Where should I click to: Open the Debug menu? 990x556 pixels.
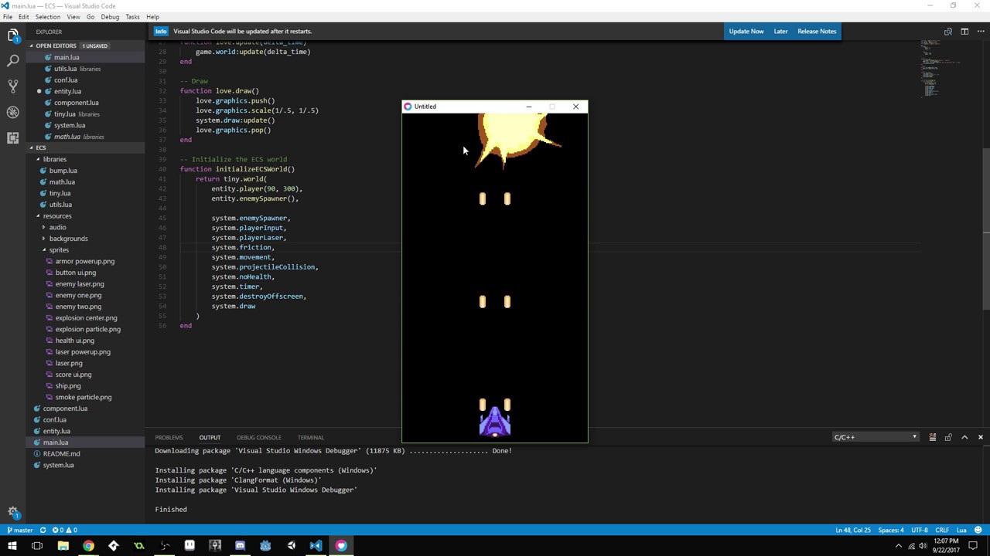[110, 17]
